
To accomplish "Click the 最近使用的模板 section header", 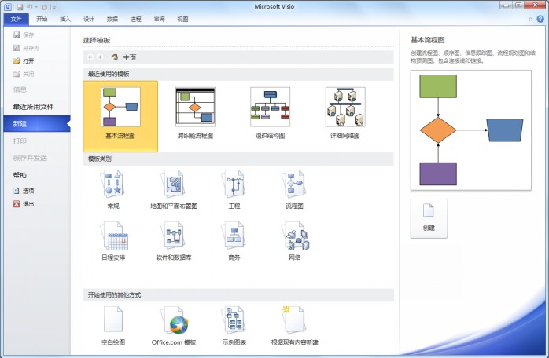I will [x=238, y=74].
